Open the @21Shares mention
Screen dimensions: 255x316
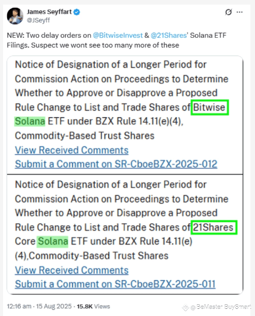(168, 35)
